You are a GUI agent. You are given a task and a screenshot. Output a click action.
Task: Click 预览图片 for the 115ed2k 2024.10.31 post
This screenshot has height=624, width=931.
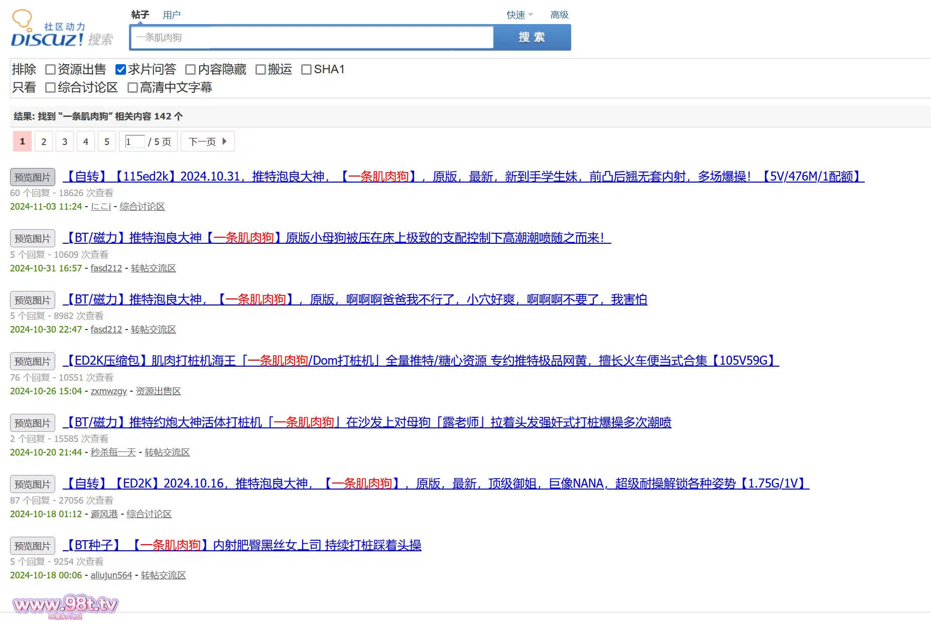coord(33,177)
